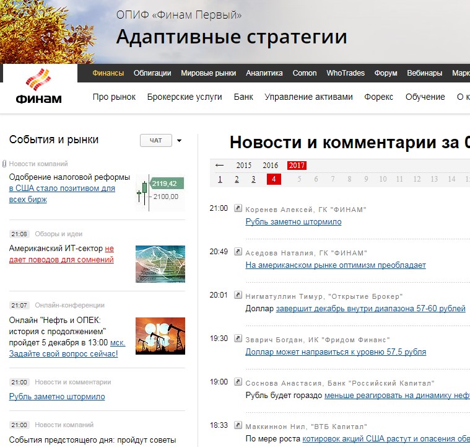The image size is (470, 447).
Task: Open external icon next to Зварич Богдан
Action: pyautogui.click(x=238, y=339)
